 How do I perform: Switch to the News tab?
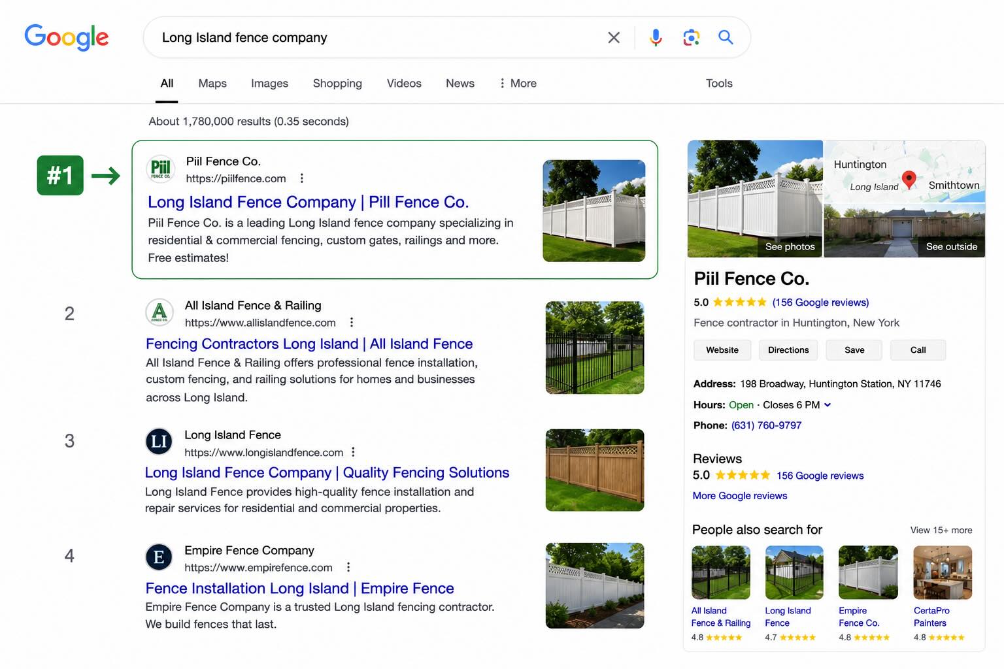[460, 84]
